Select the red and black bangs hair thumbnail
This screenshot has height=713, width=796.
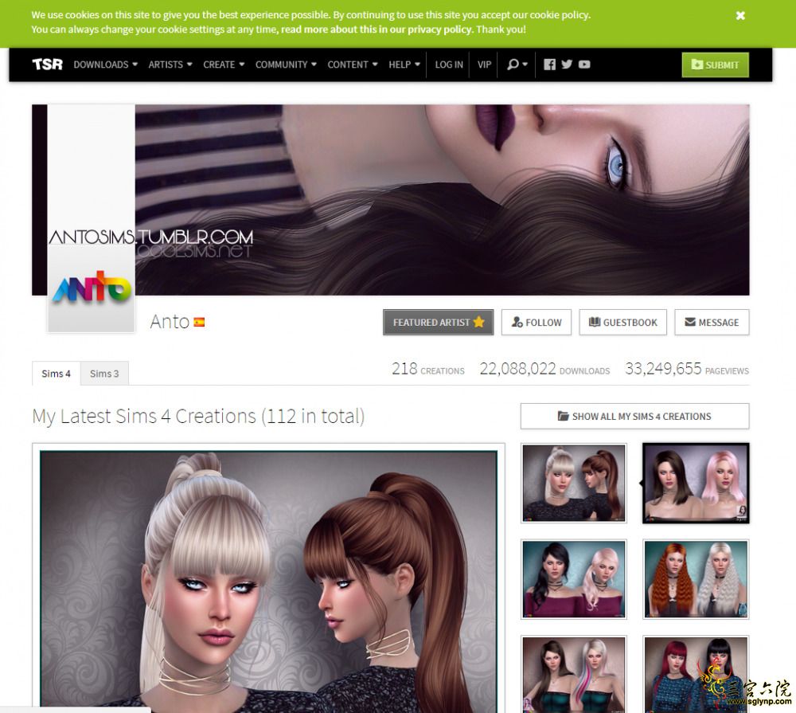[x=696, y=675]
